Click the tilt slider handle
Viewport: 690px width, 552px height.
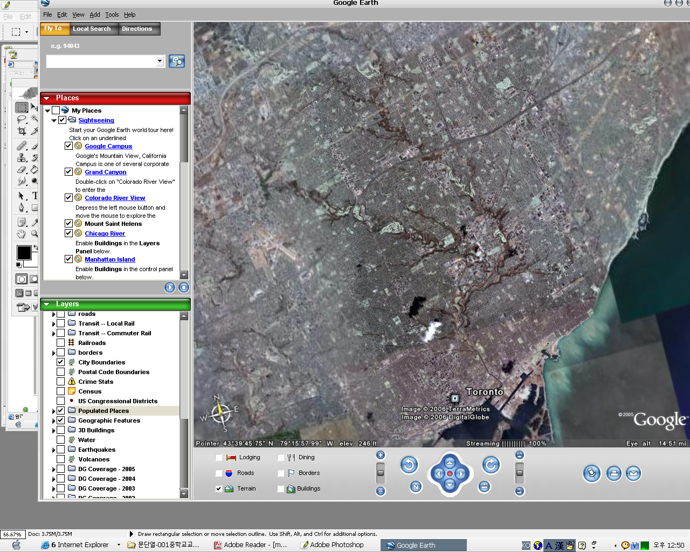click(520, 473)
